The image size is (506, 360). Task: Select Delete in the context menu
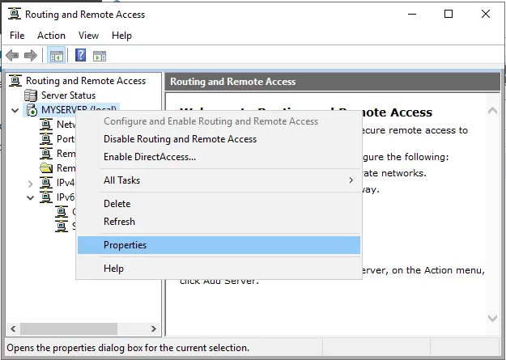coord(117,204)
